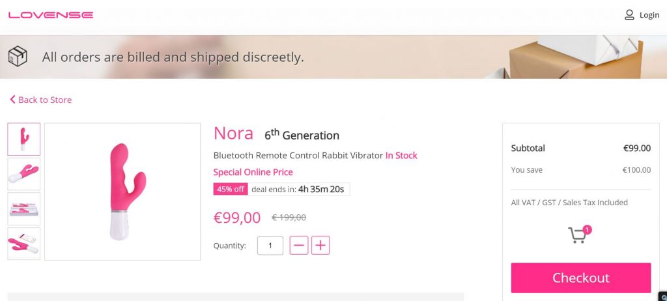The image size is (667, 301).
Task: Show the packaging box thumbnail image
Action: tap(24, 208)
